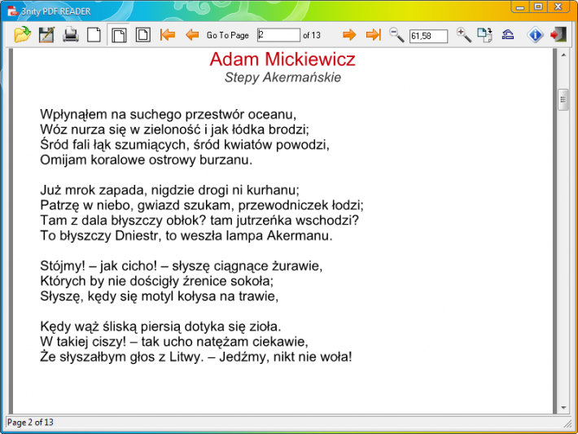The height and width of the screenshot is (434, 578).
Task: Click the 'of 13' page count text
Action: (312, 35)
